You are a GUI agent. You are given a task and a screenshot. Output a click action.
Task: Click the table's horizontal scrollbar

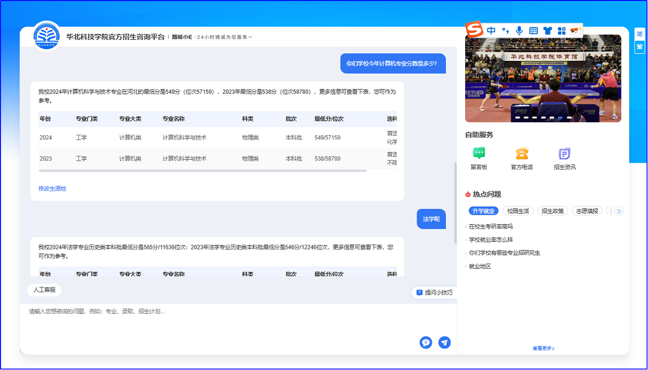(x=202, y=170)
